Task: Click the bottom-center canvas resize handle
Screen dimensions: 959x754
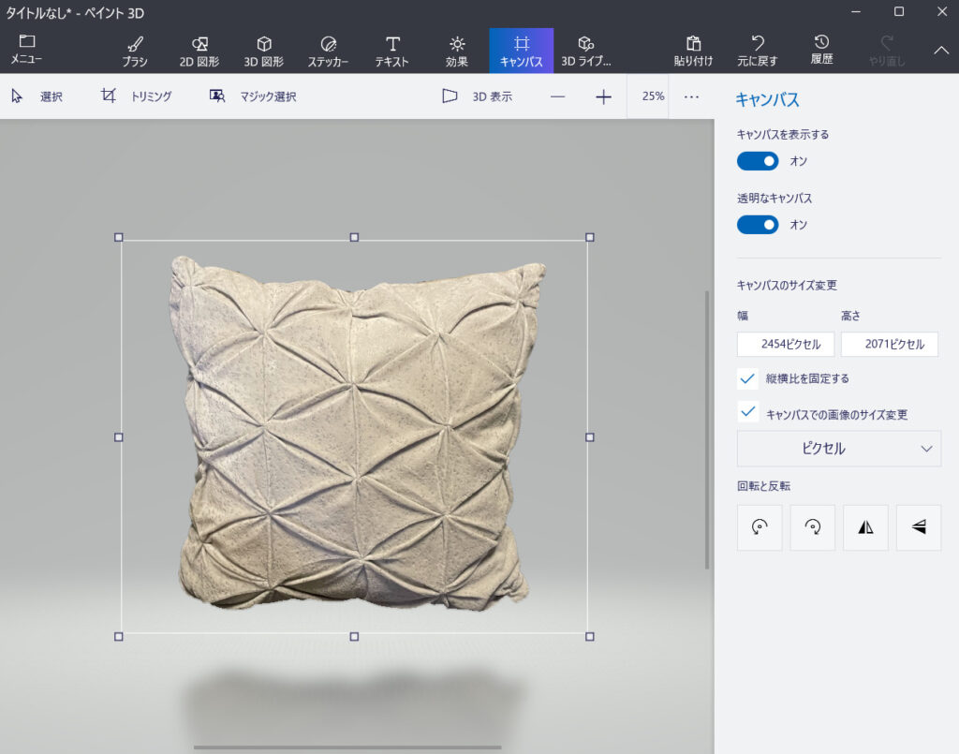Action: (x=354, y=637)
